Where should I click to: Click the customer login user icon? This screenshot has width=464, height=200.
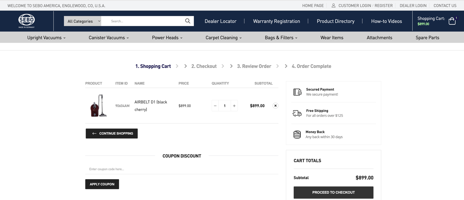pos(333,6)
